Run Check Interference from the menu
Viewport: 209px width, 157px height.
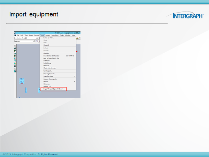(x=58, y=68)
